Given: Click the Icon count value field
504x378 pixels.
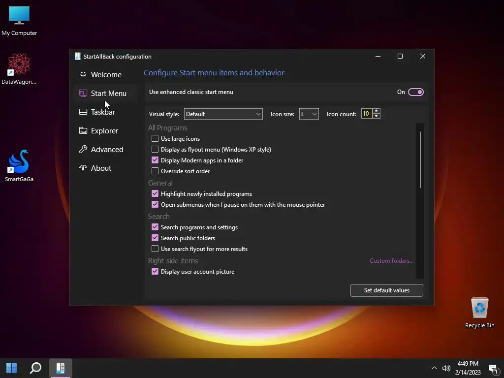Looking at the screenshot, I should [x=366, y=114].
